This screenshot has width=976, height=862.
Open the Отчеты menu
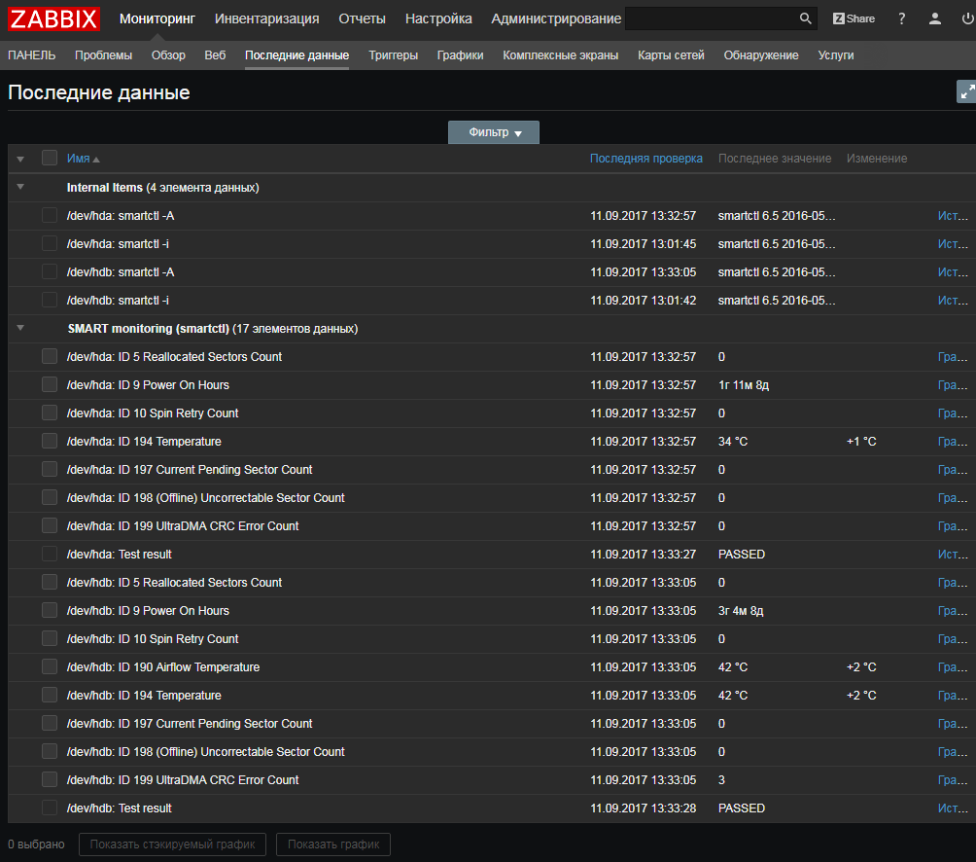coord(362,18)
